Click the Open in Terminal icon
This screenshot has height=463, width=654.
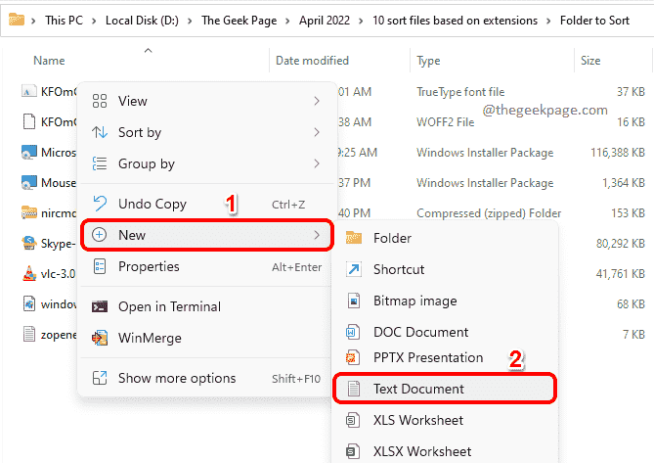[x=99, y=306]
